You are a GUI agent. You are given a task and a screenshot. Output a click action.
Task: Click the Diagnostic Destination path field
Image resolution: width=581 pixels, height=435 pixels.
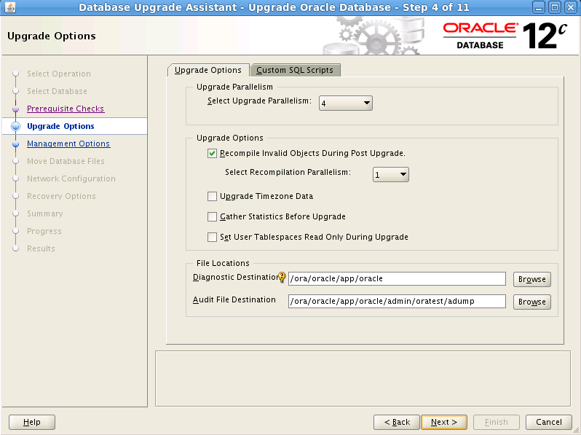point(397,278)
